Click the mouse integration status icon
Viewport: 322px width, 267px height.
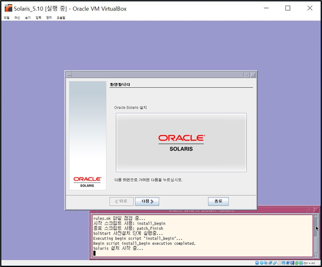coord(296,263)
